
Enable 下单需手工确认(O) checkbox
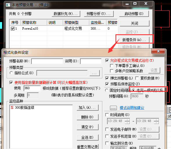(112, 66)
